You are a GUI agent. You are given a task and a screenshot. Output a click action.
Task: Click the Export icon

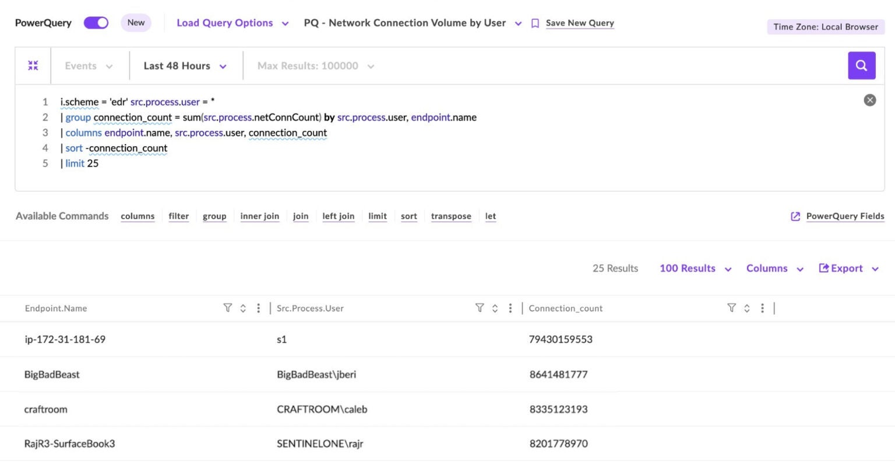coord(823,268)
